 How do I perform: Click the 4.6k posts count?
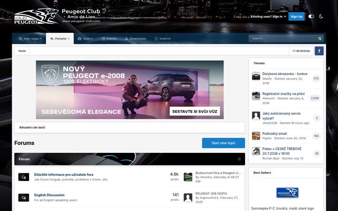pyautogui.click(x=174, y=174)
